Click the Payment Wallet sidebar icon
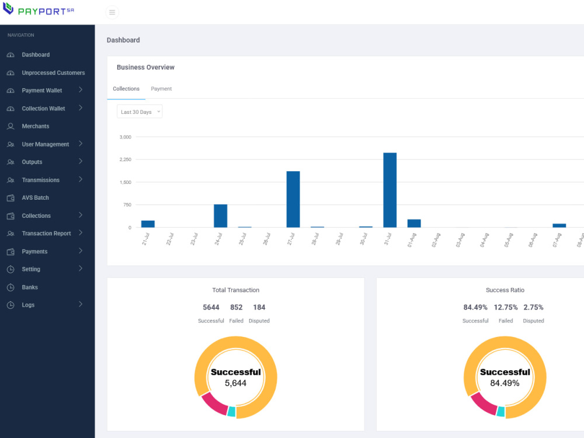Screen dimensions: 584x438 (x=11, y=91)
